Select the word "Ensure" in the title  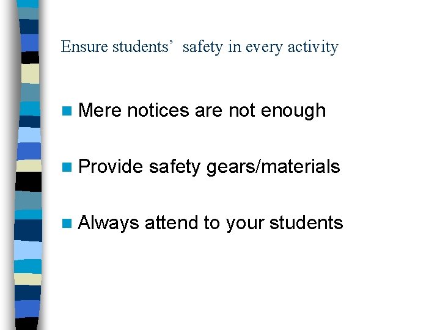point(85,47)
